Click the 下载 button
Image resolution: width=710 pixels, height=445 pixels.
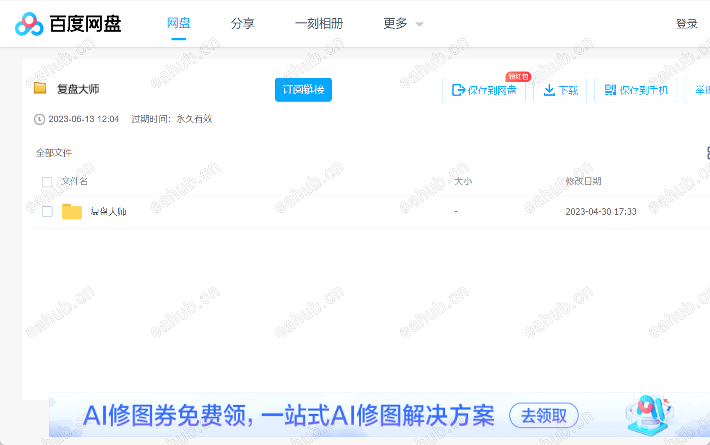pyautogui.click(x=560, y=90)
